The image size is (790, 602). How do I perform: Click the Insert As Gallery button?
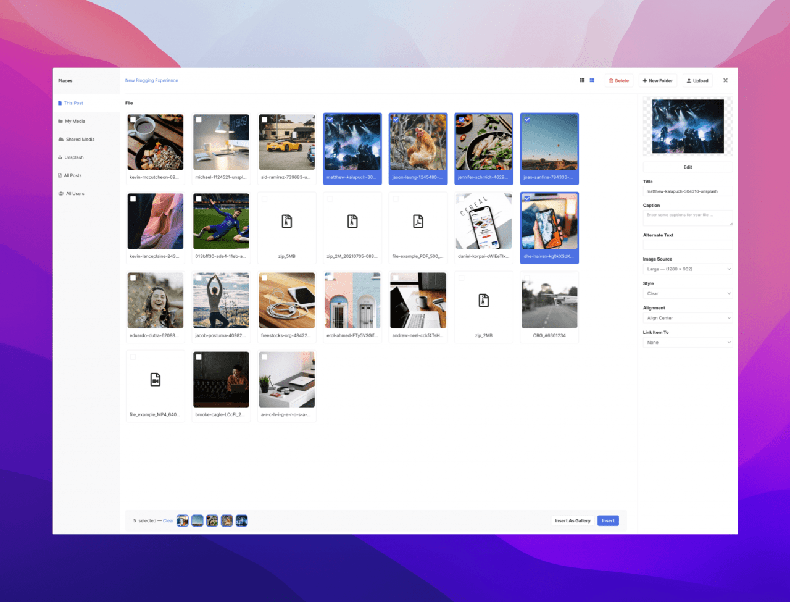point(572,520)
